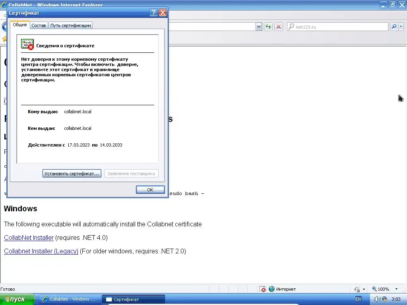Click the network tray icon beside the clock

click(384, 299)
